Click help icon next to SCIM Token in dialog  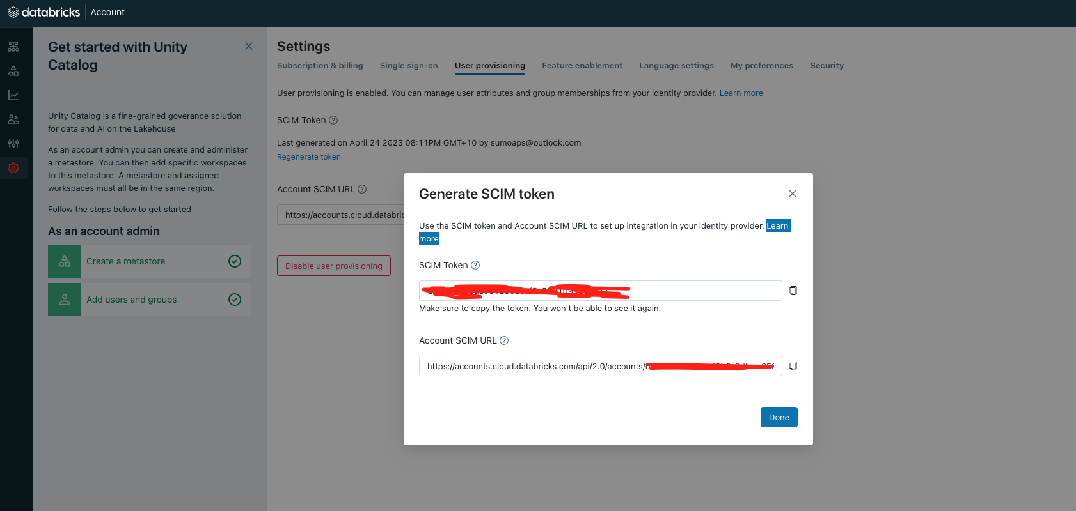475,265
